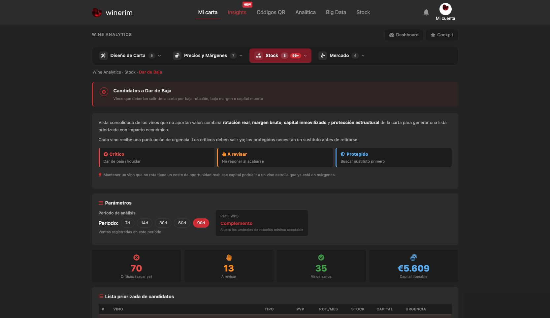The height and width of the screenshot is (318, 550).
Task: Click the Parámetros sliders icon
Action: click(101, 203)
